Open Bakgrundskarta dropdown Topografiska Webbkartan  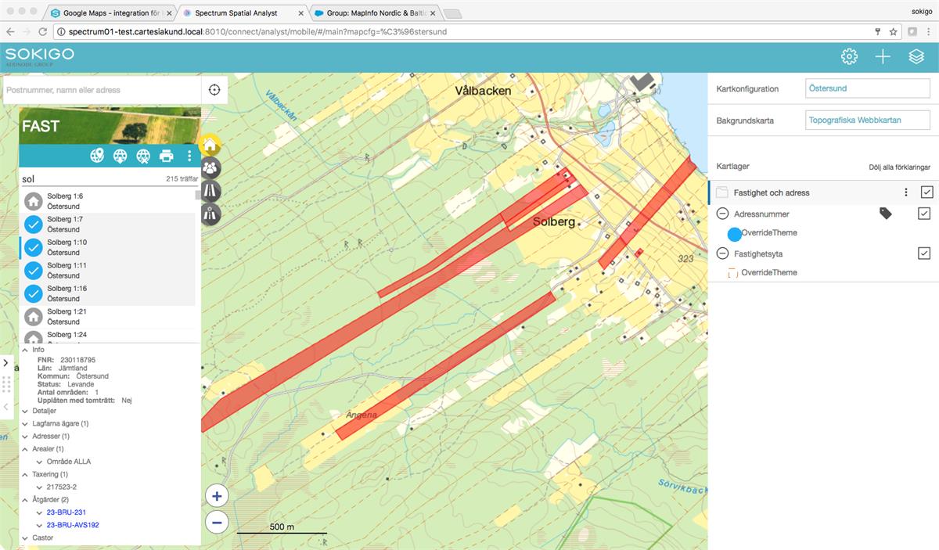(868, 120)
